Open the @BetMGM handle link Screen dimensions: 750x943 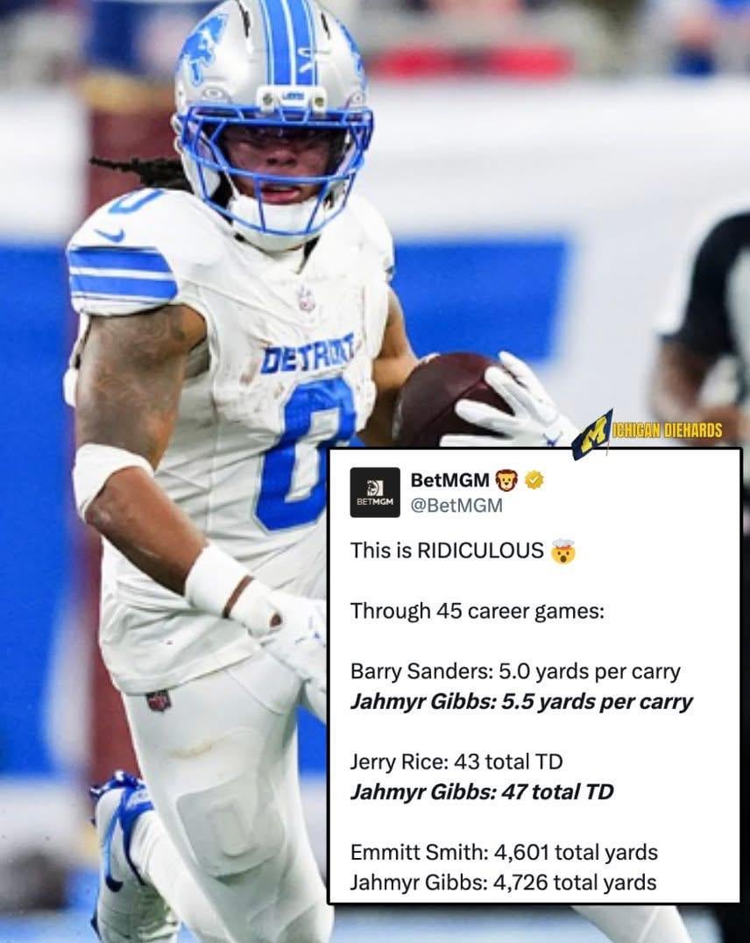coord(456,505)
